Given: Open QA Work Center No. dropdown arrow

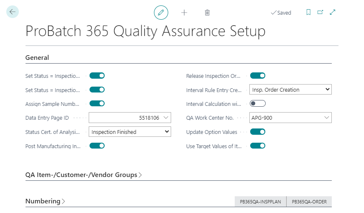Looking at the screenshot, I should click(x=326, y=118).
